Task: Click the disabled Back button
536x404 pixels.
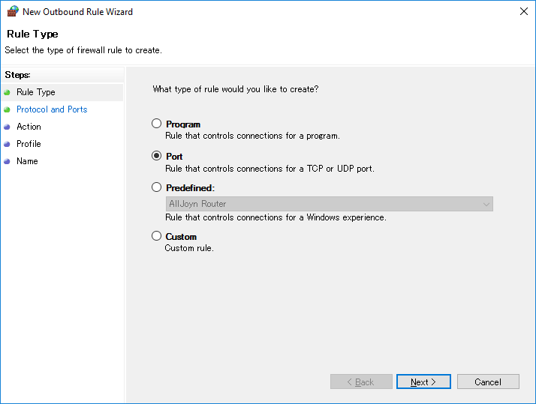Action: [x=361, y=382]
